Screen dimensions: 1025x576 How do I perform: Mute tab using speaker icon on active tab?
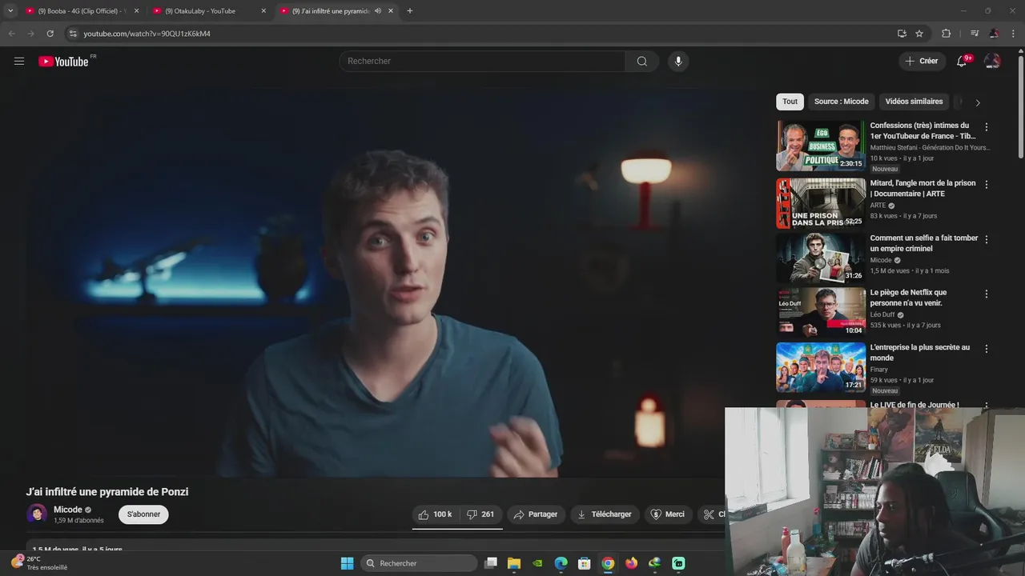[x=378, y=11]
